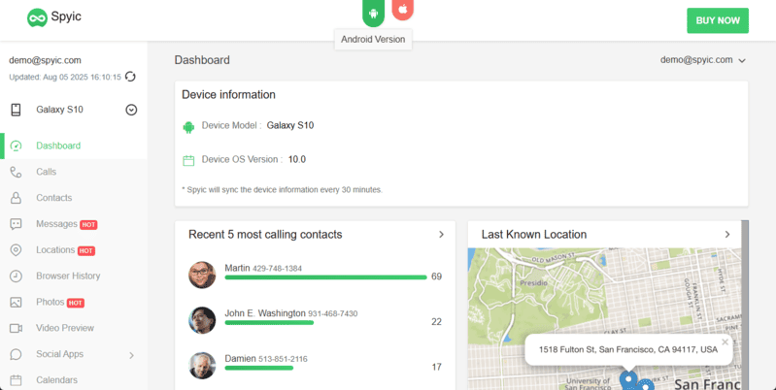Screen dimensions: 776x390
Task: Switch to the iOS Apple version icon
Action: coord(402,10)
